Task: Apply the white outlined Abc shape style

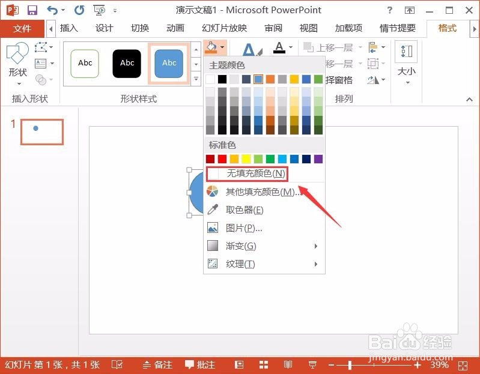Action: click(x=85, y=64)
